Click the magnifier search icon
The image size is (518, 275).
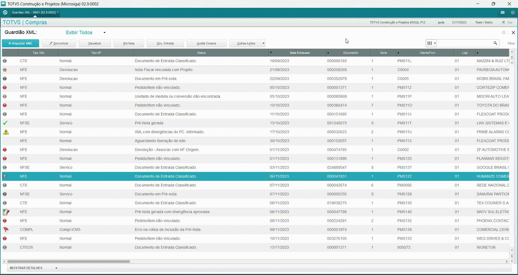point(495,43)
